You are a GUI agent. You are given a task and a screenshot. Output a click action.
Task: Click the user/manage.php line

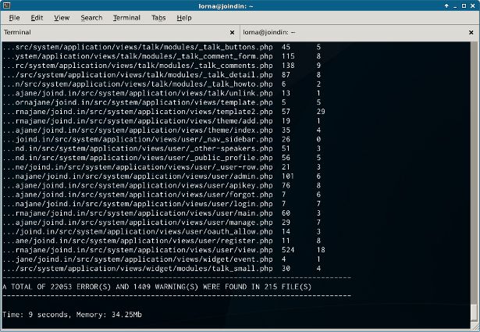[162, 223]
